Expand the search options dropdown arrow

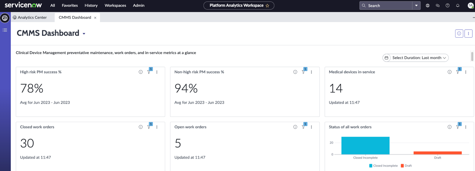click(x=416, y=5)
